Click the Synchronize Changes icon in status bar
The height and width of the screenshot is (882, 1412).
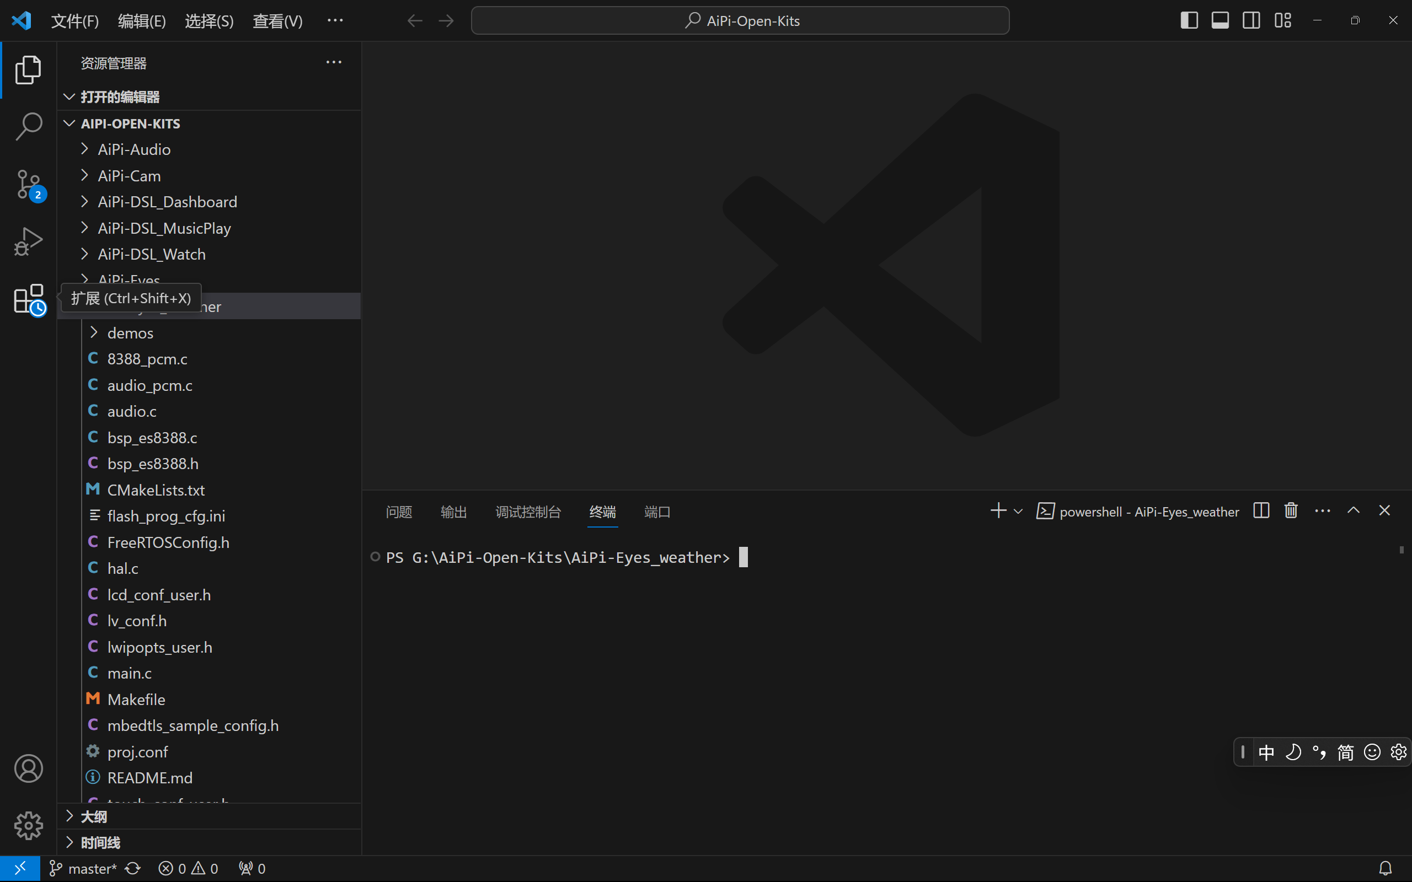(x=133, y=869)
